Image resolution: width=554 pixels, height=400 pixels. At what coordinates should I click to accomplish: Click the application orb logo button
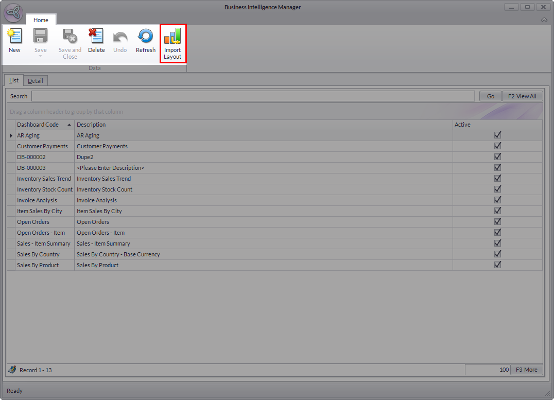pos(13,13)
